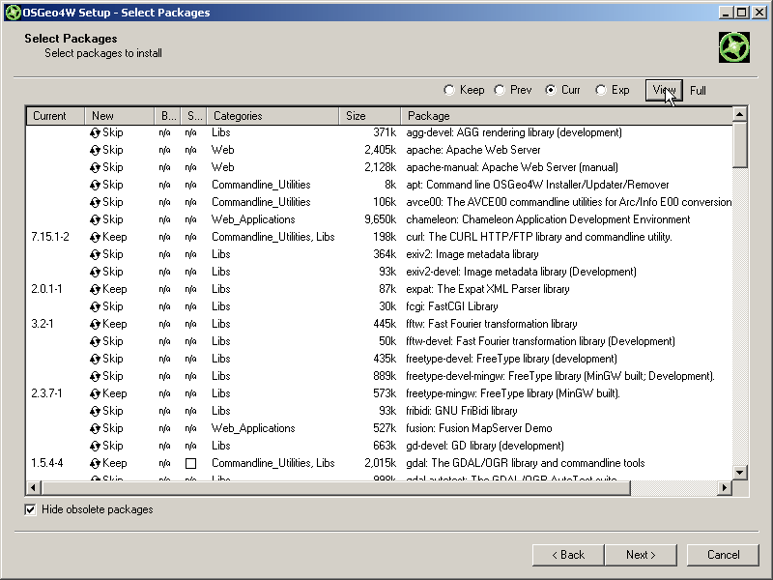Cycle the action icon for apt package

pyautogui.click(x=95, y=185)
